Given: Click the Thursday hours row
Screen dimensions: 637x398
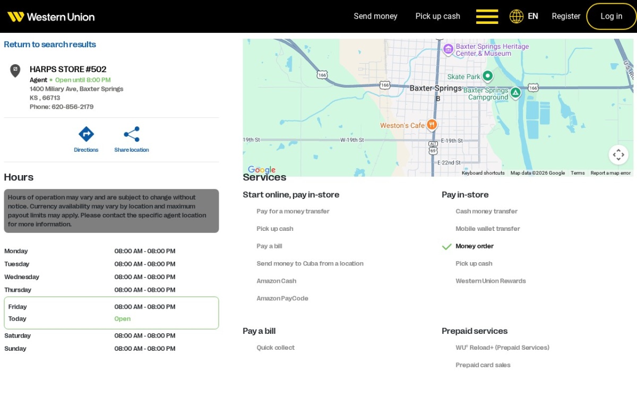Looking at the screenshot, I should pos(111,290).
